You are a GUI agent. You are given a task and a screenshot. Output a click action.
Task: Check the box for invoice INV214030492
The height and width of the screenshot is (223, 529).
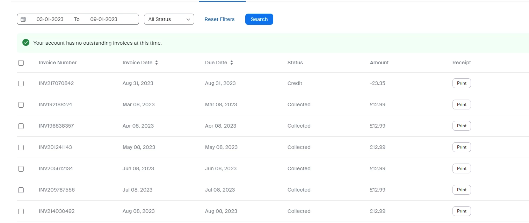pyautogui.click(x=21, y=211)
